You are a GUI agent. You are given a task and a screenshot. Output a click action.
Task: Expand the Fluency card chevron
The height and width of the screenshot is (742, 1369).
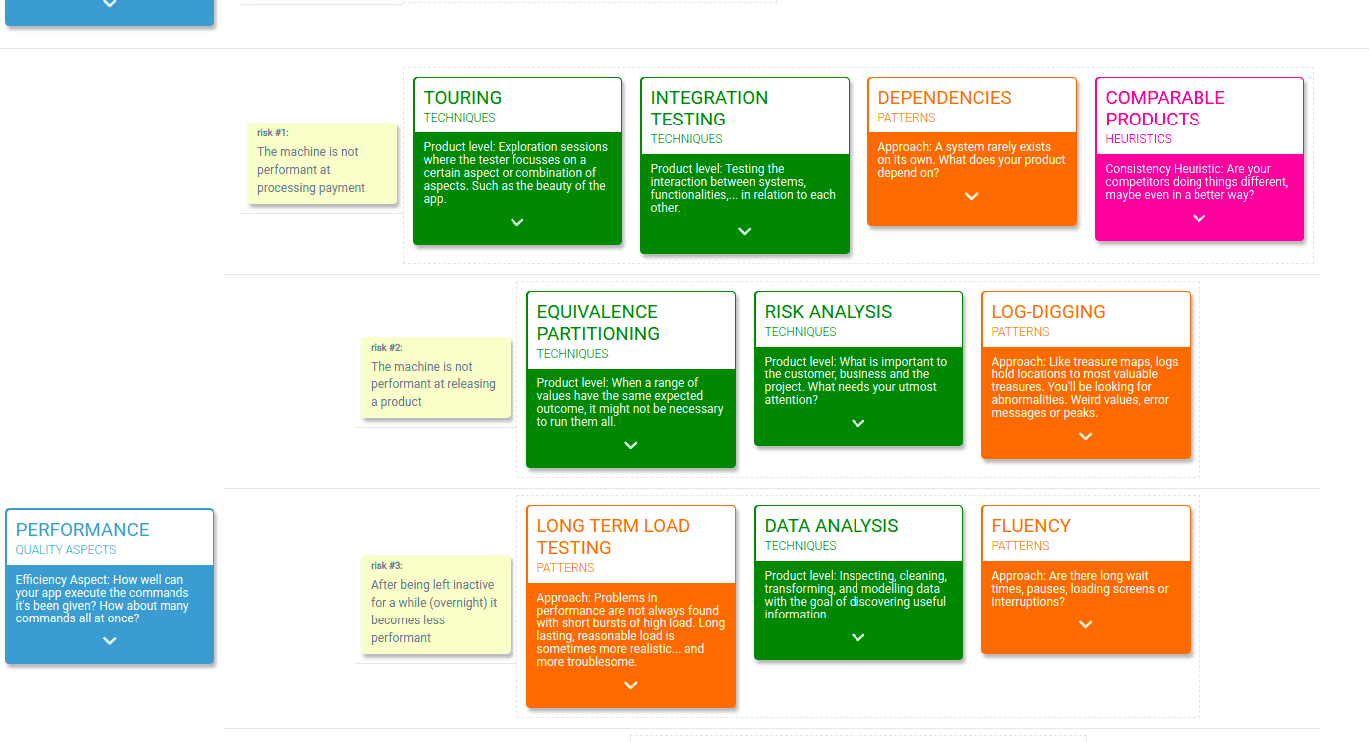(1086, 624)
